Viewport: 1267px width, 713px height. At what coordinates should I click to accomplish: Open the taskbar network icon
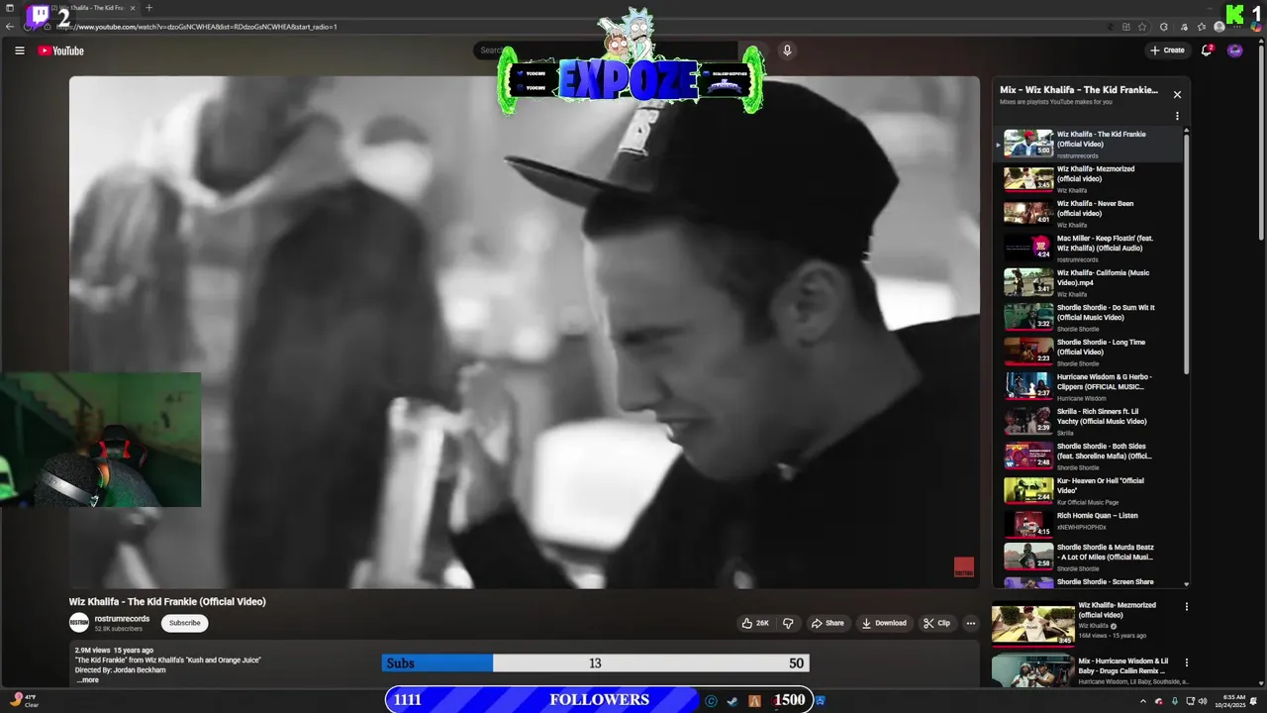[x=1190, y=701]
